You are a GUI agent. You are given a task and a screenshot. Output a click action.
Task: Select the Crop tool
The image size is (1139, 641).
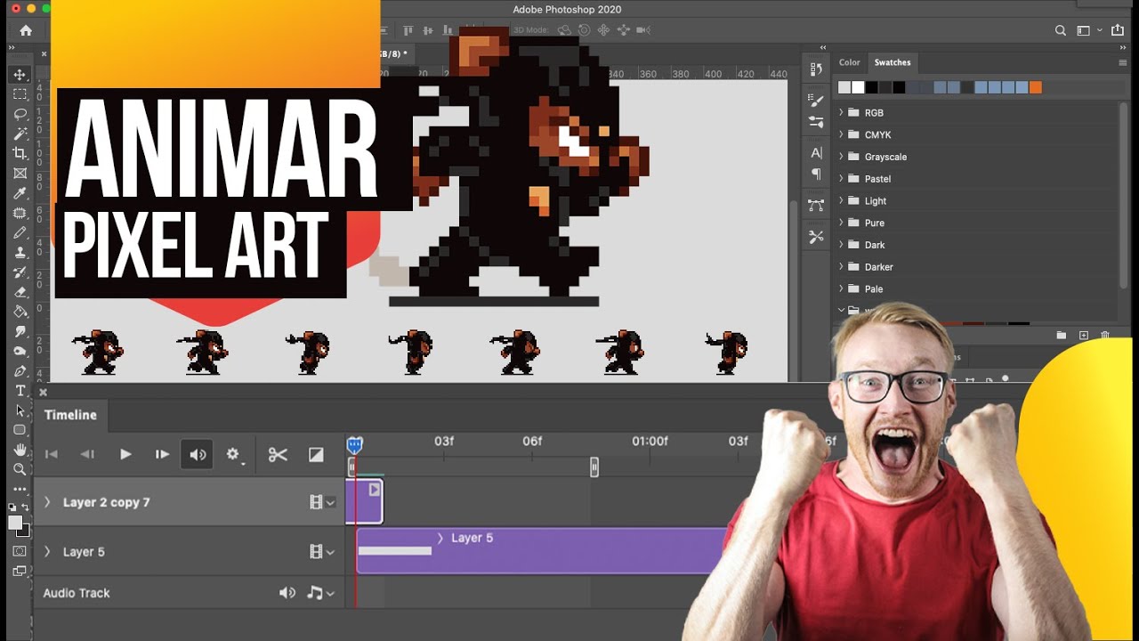20,153
